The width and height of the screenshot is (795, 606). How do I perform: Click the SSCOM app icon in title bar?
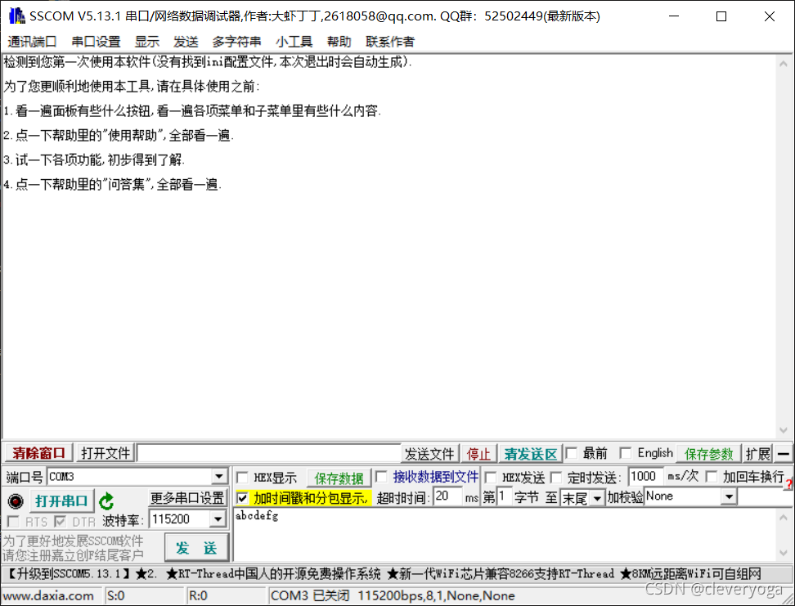click(16, 16)
